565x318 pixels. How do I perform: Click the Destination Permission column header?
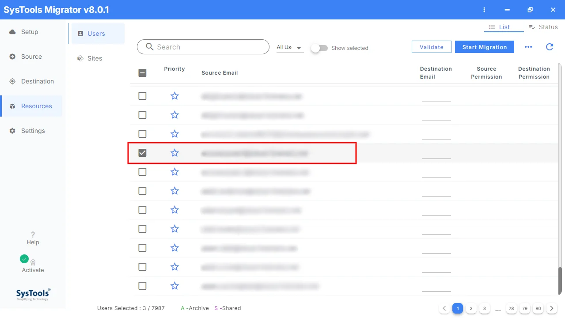(x=534, y=73)
